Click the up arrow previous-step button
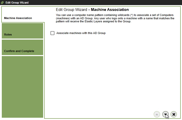The height and width of the screenshot is (120, 182). coord(157,114)
